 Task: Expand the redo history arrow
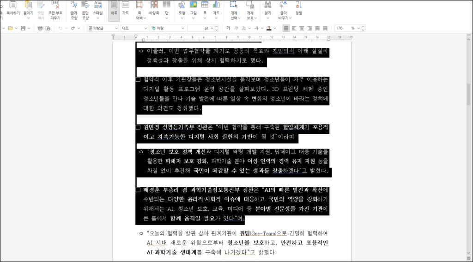(79, 28)
